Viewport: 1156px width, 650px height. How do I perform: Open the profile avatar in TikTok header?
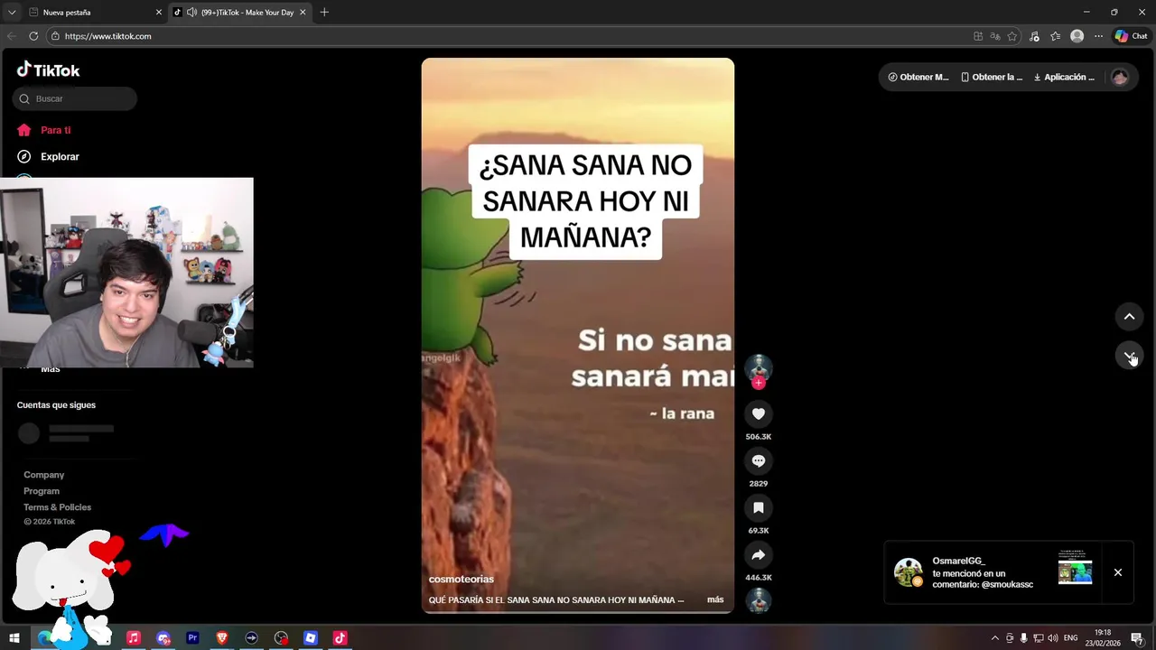(x=1120, y=78)
